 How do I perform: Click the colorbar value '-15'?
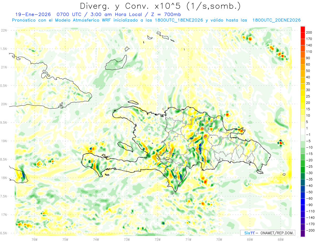pyautogui.click(x=309, y=154)
